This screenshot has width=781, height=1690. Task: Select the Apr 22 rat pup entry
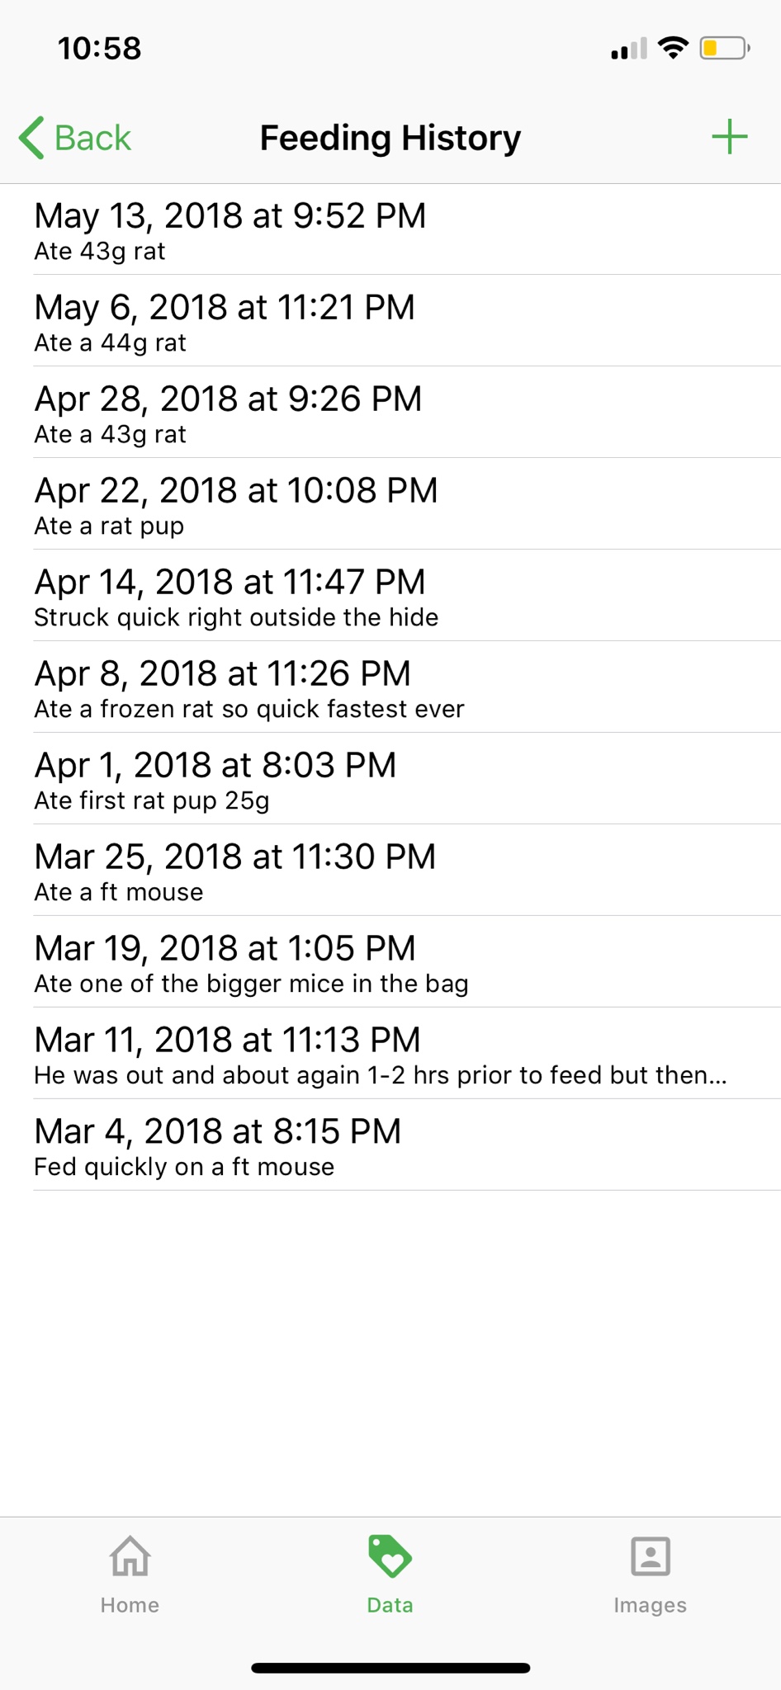pyautogui.click(x=390, y=504)
